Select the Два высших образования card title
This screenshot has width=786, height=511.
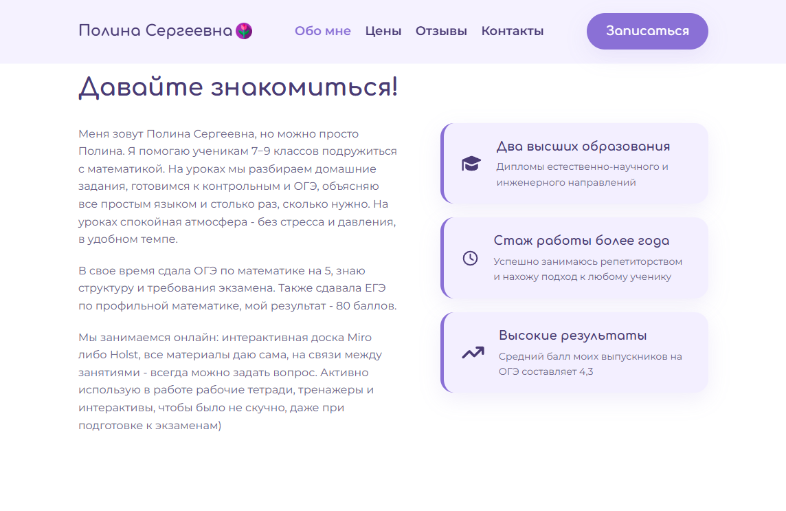click(x=583, y=146)
